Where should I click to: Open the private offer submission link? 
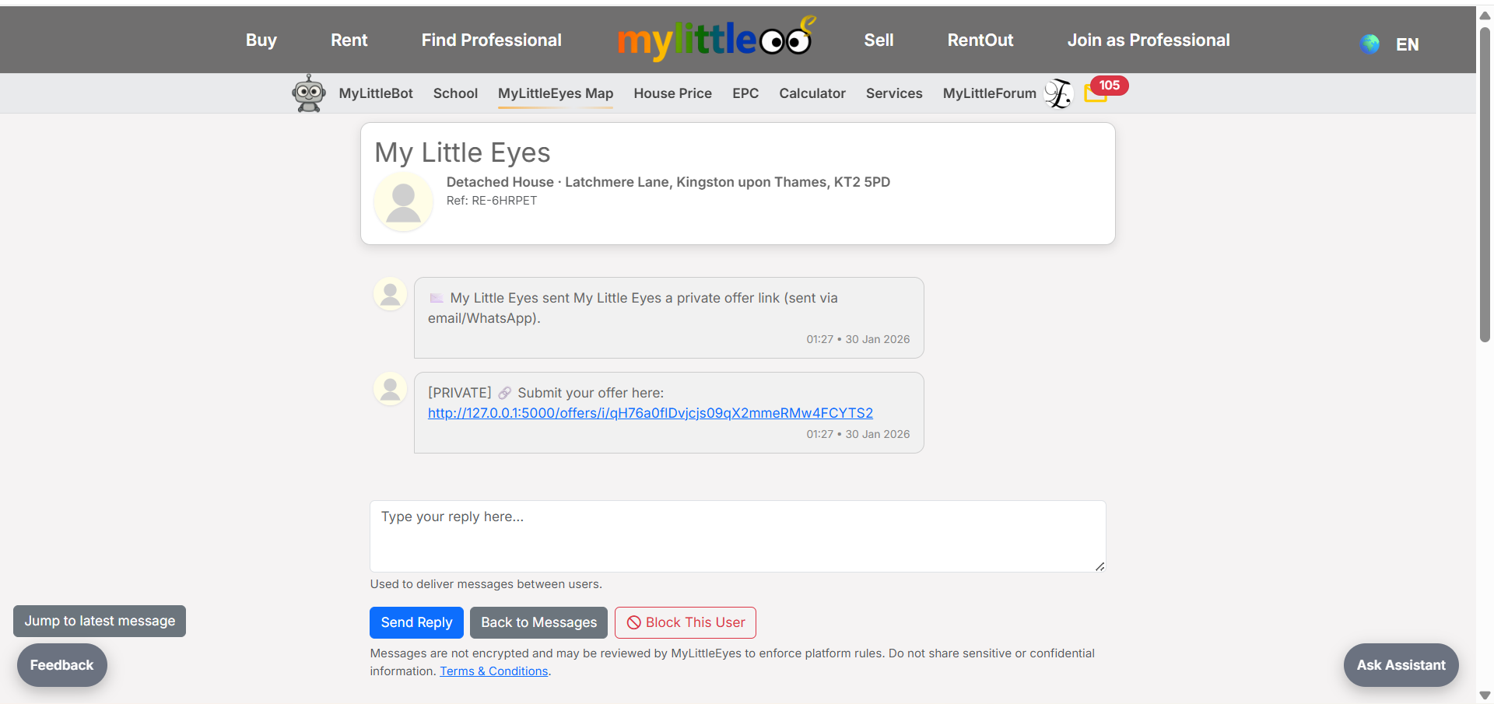coord(650,413)
